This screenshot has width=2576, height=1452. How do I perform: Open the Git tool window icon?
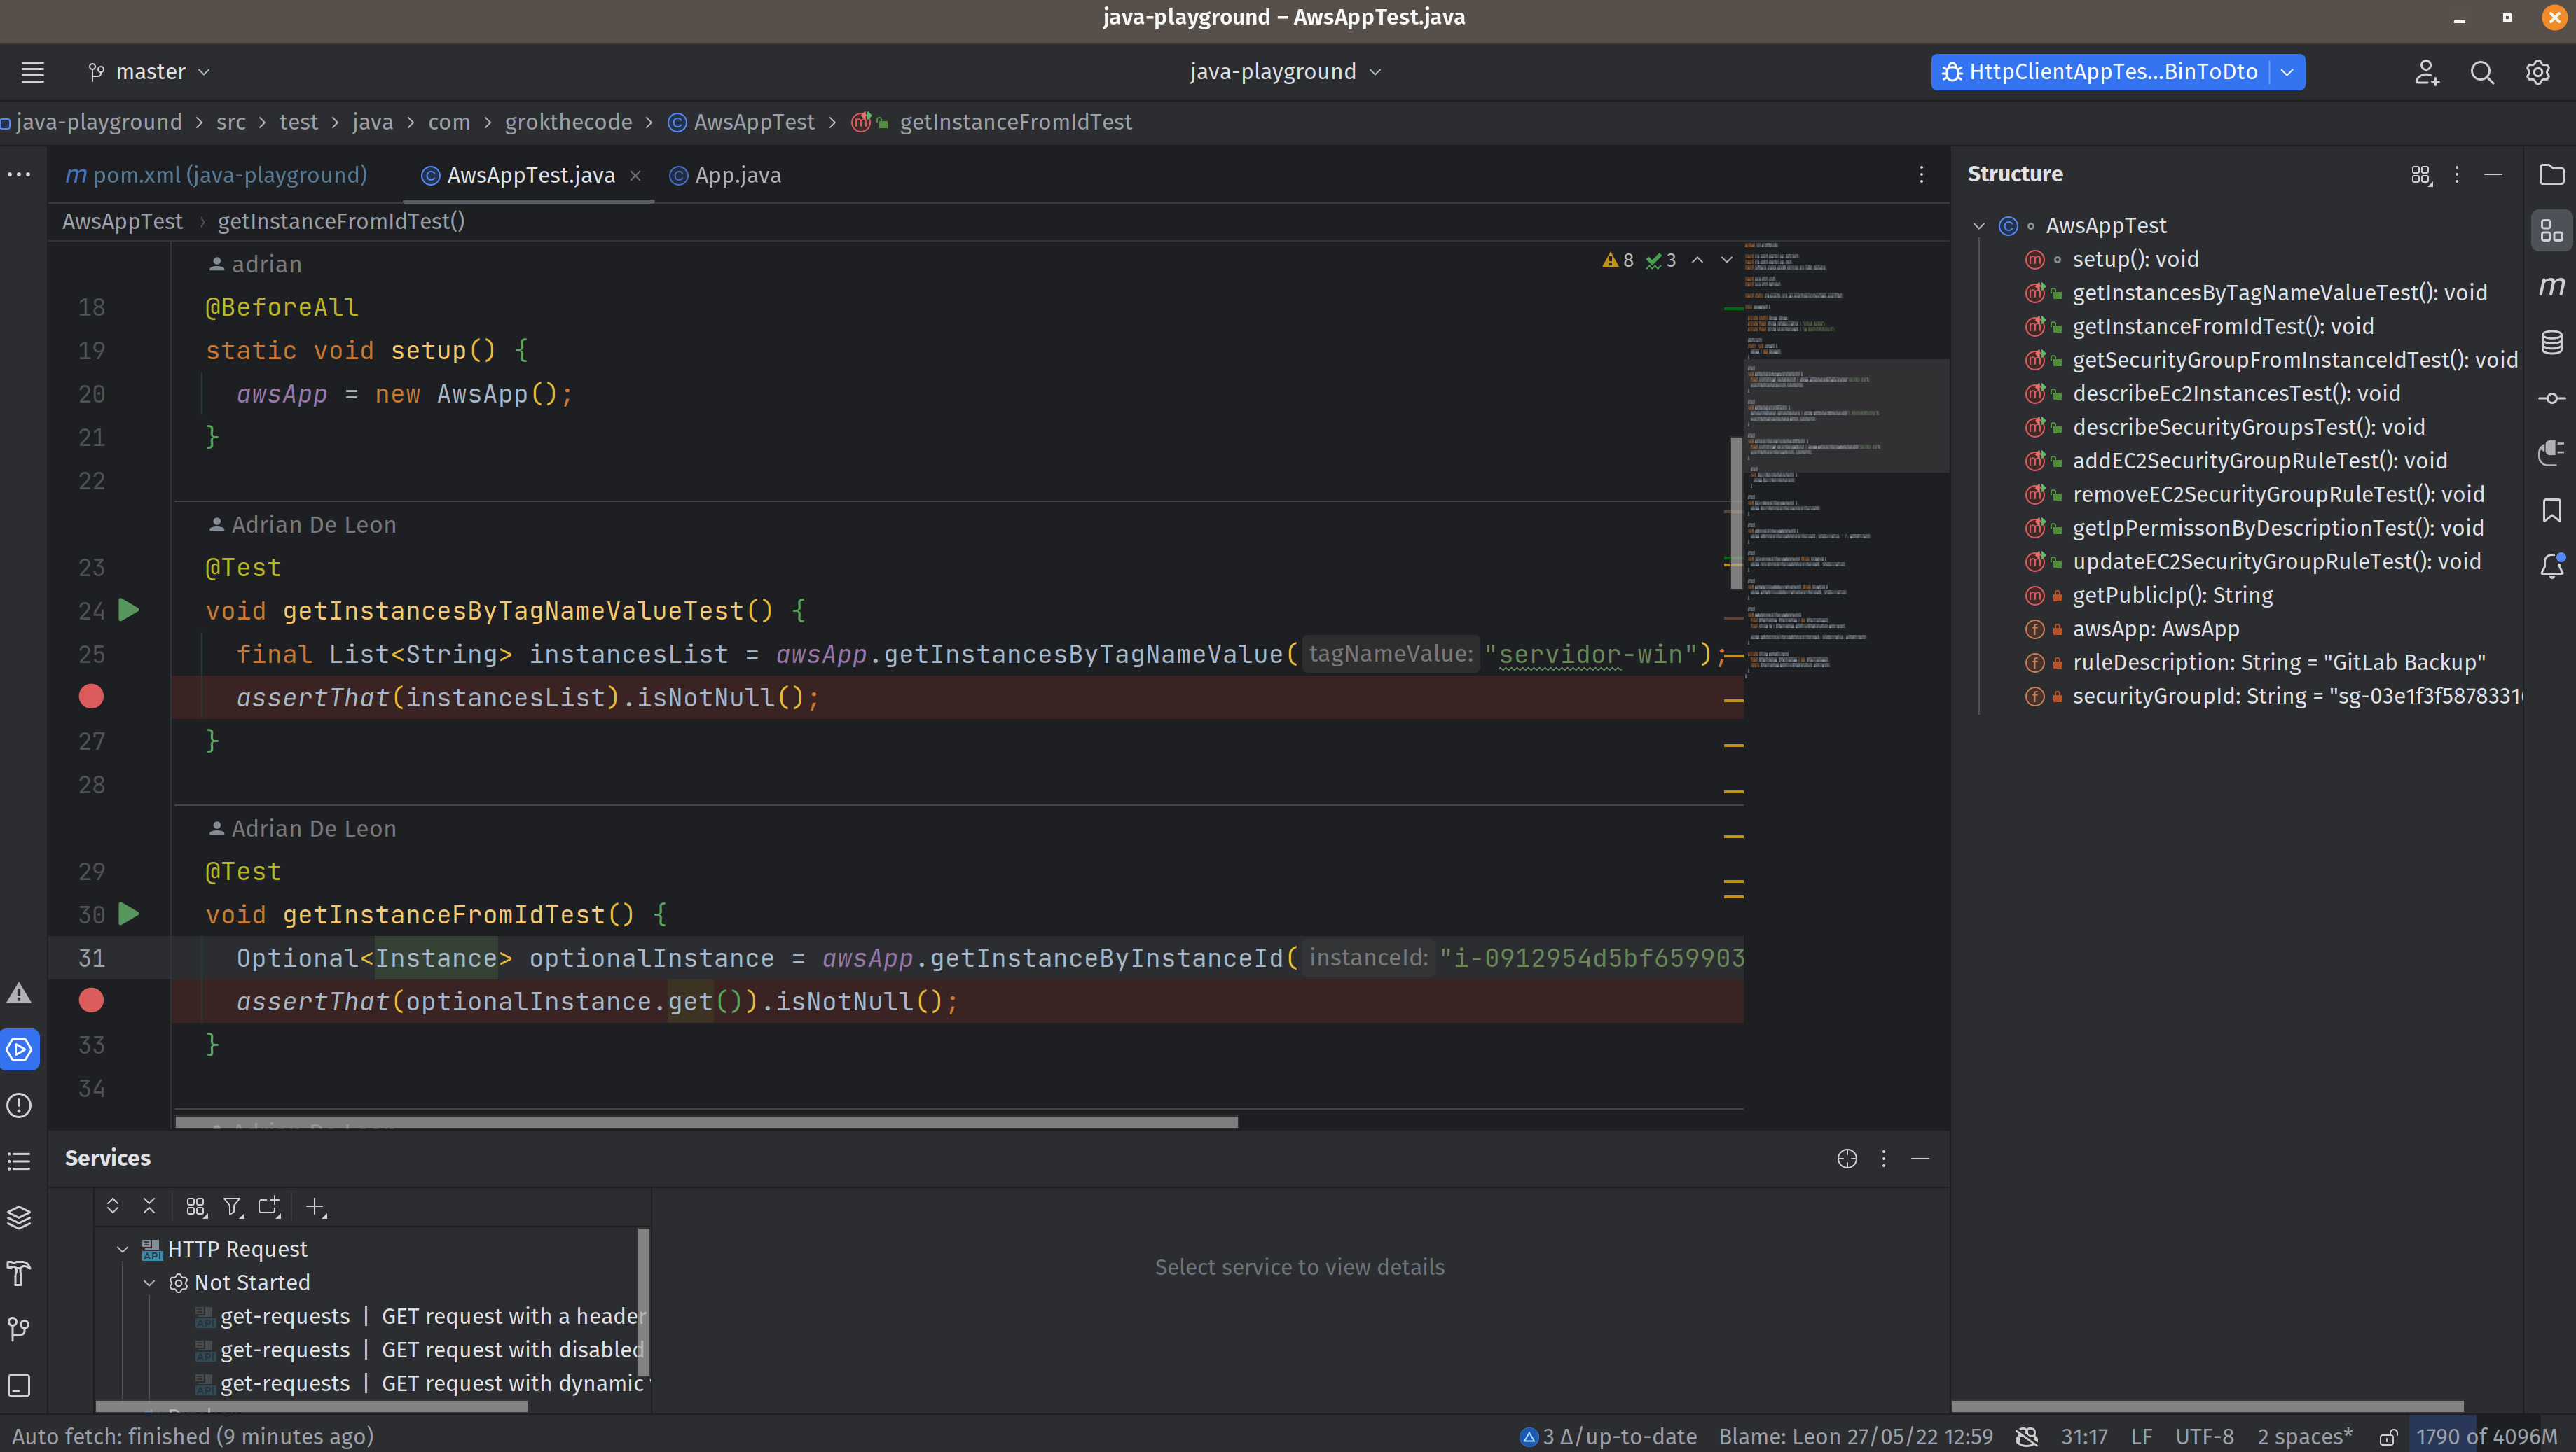pyautogui.click(x=19, y=1329)
